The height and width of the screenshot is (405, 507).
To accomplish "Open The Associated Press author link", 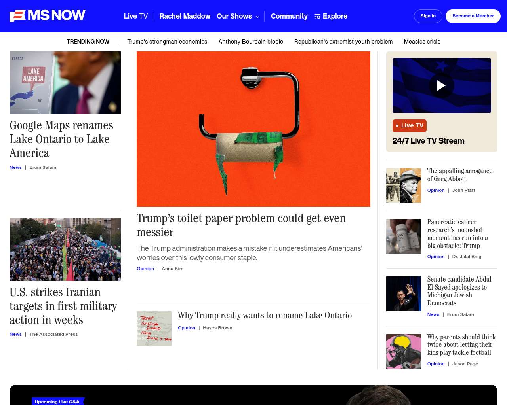I will (x=53, y=334).
